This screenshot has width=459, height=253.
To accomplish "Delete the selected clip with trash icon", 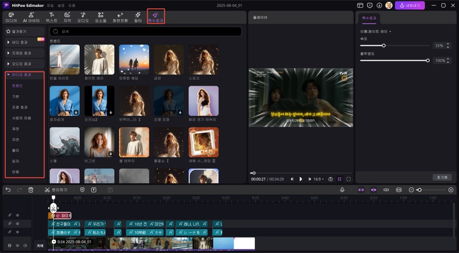I will click(x=31, y=190).
